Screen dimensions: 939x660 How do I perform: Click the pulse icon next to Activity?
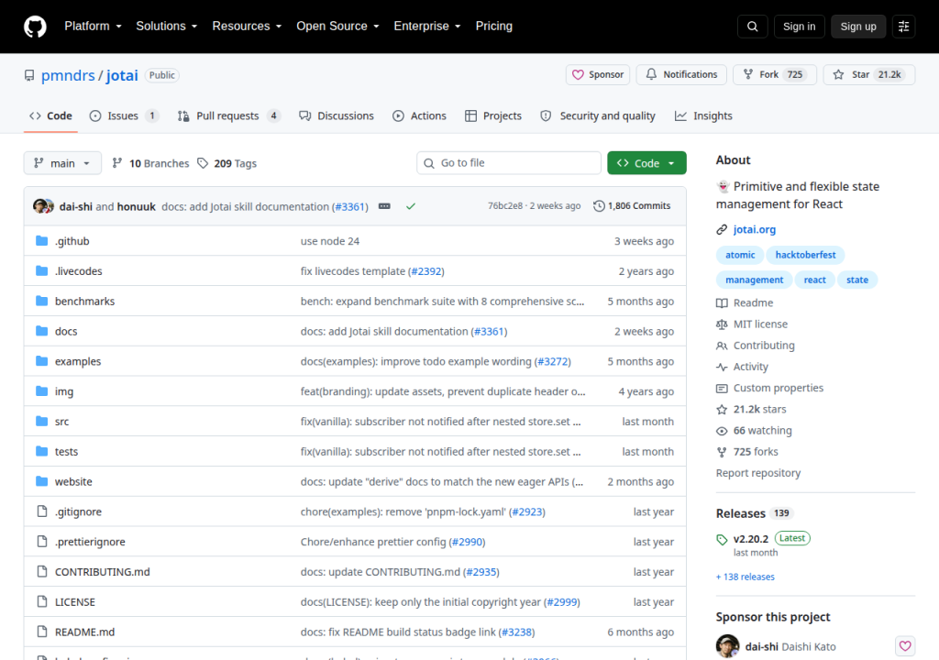(x=722, y=367)
